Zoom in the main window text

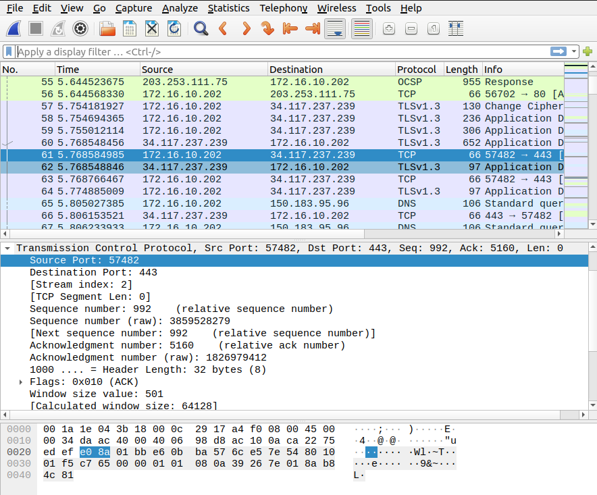pyautogui.click(x=389, y=28)
